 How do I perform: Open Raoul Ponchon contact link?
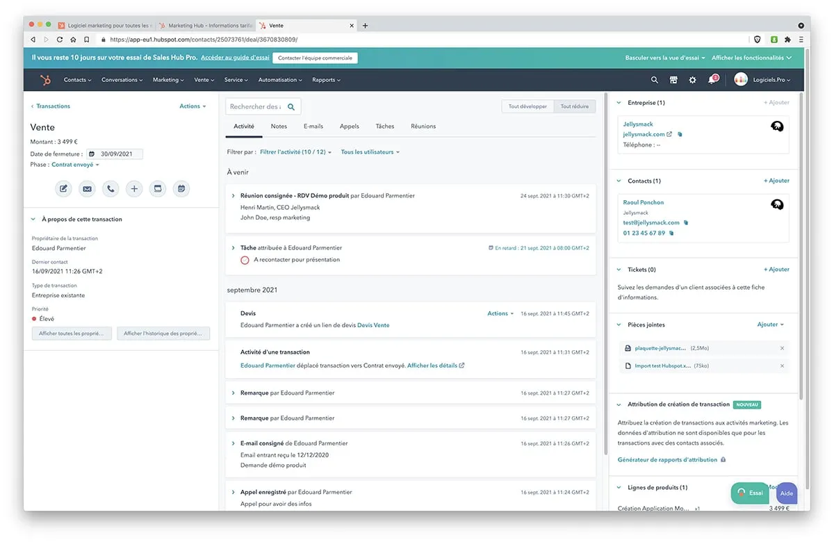pyautogui.click(x=644, y=202)
